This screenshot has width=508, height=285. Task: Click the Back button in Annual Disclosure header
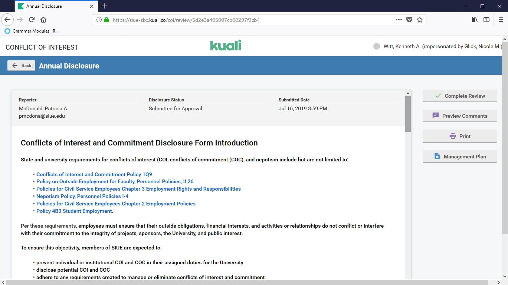22,66
